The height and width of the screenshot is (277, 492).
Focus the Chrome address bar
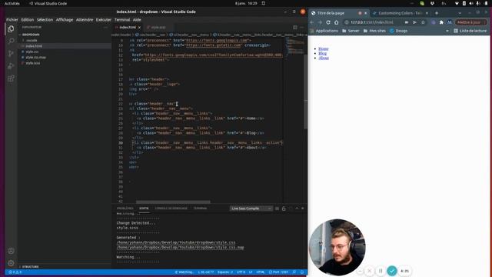pyautogui.click(x=372, y=22)
